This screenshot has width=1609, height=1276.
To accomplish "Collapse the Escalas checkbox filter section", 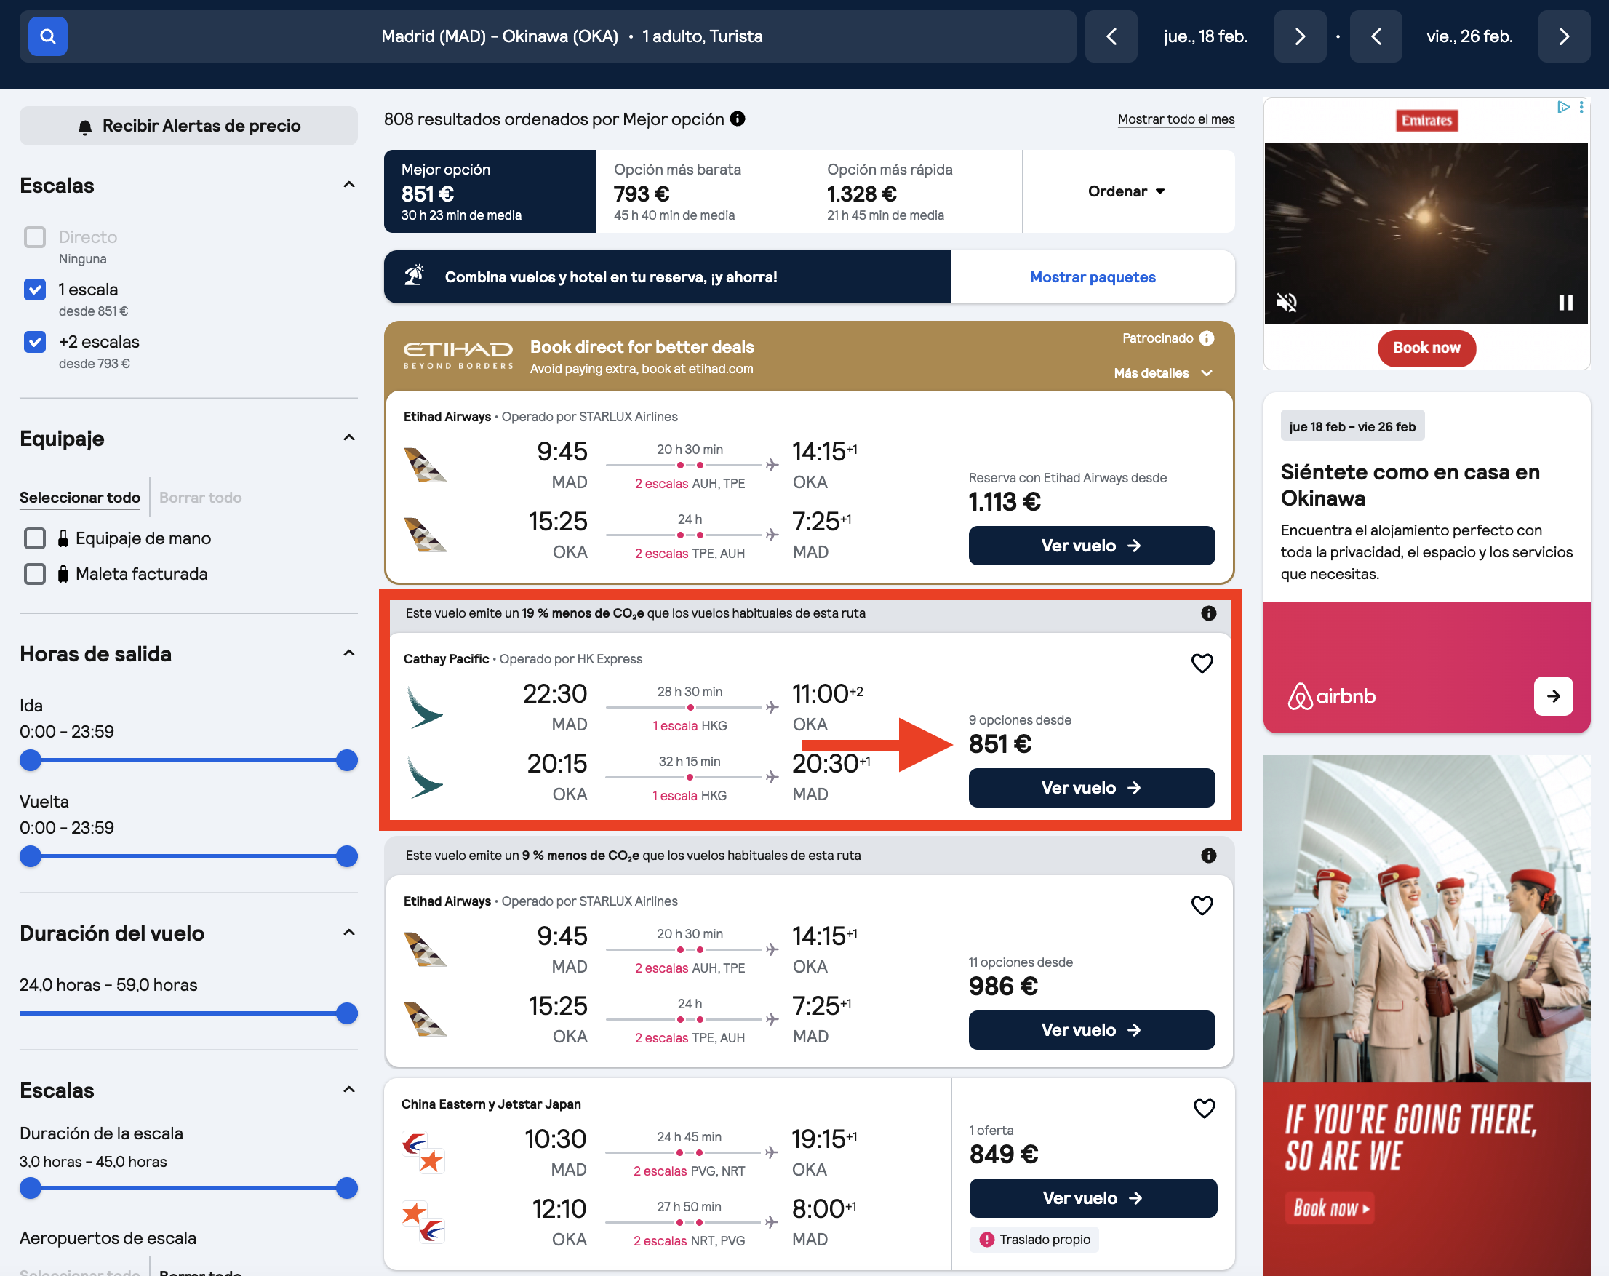I will [x=348, y=185].
